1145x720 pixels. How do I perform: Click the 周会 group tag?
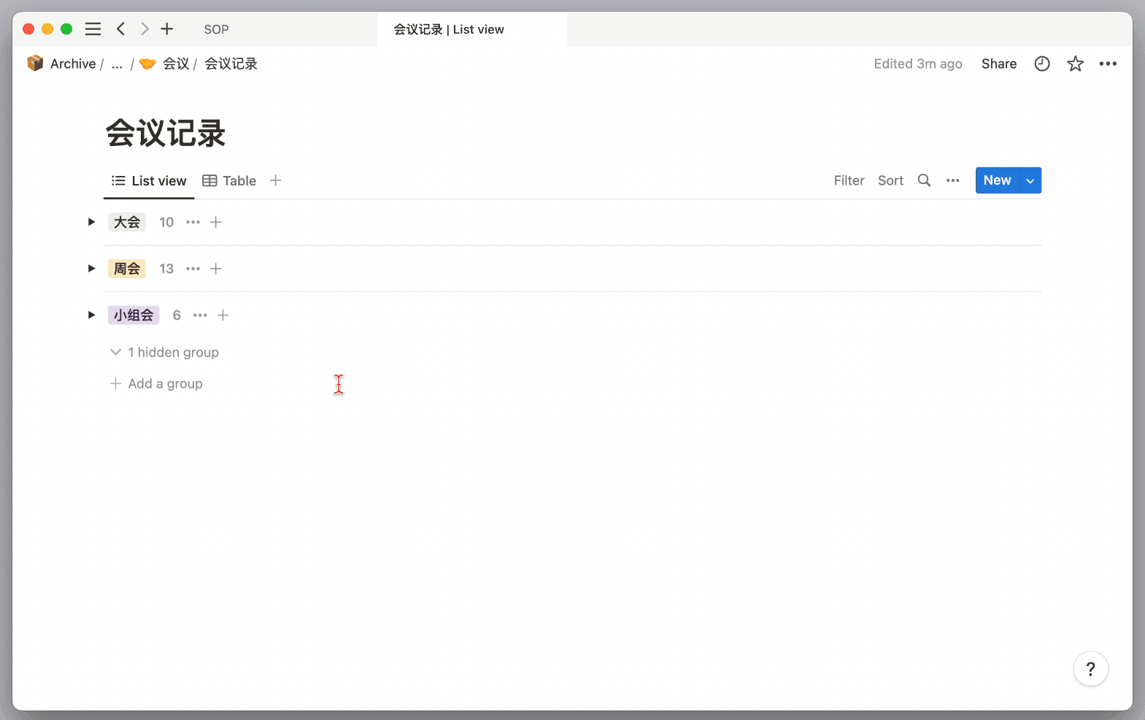coord(127,269)
